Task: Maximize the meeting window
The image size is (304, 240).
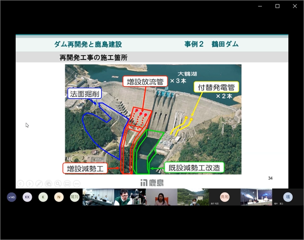Action: point(278,6)
